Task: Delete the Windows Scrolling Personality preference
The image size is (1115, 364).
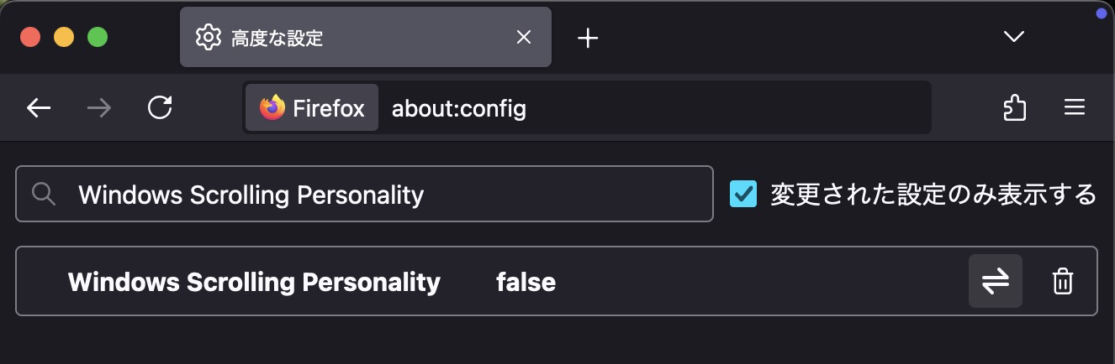Action: point(1063,282)
